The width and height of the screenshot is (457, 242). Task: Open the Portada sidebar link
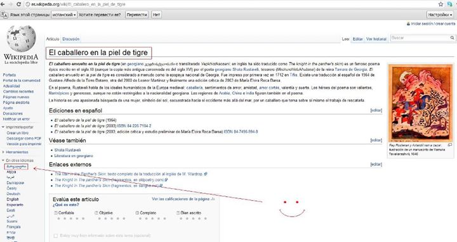click(x=10, y=75)
